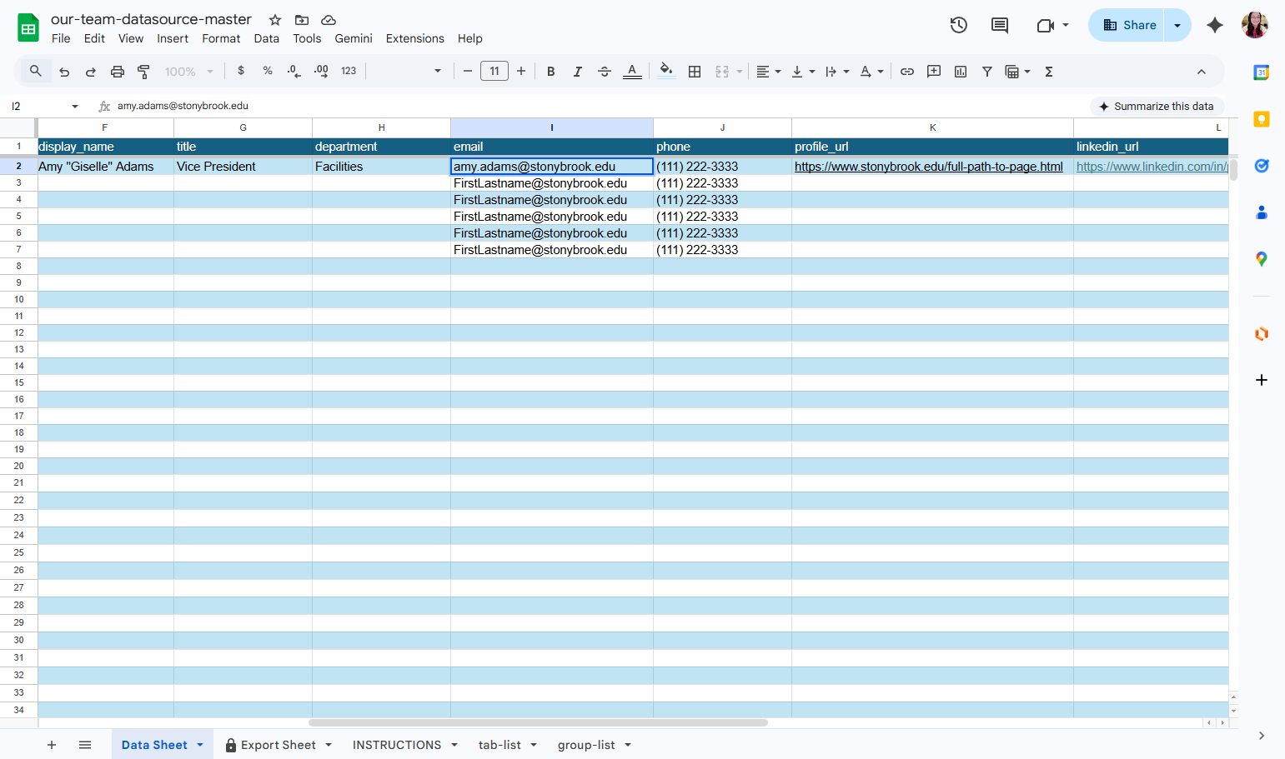This screenshot has height=759, width=1285.
Task: Insert a link with chain icon
Action: pyautogui.click(x=907, y=72)
